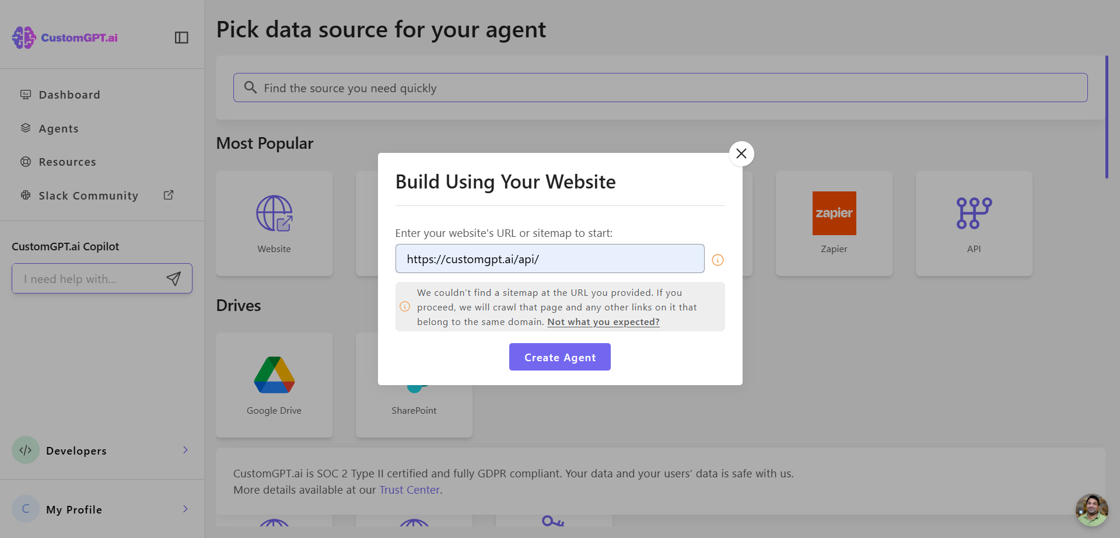The width and height of the screenshot is (1120, 538).
Task: Click the 'Find the source you need quickly' search box
Action: click(x=660, y=88)
